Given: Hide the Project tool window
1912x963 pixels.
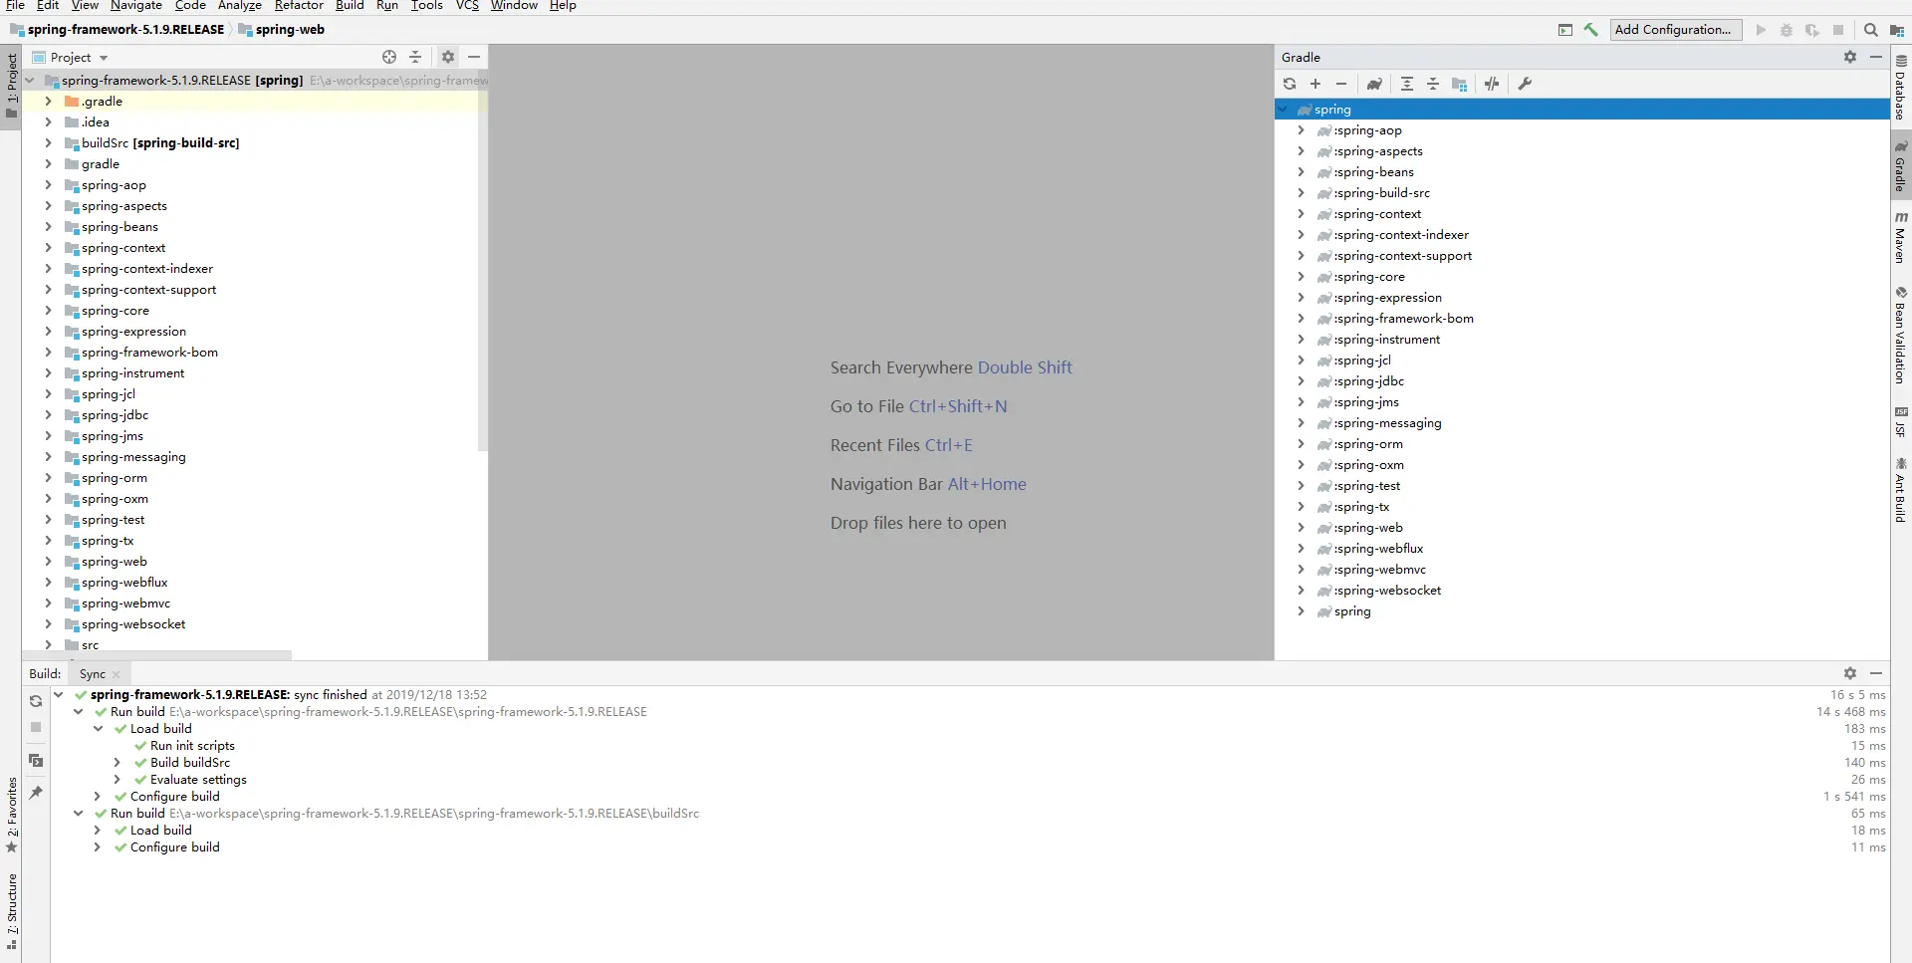Looking at the screenshot, I should point(474,57).
